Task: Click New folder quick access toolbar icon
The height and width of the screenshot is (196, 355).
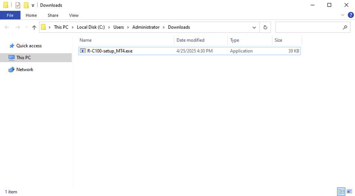Action: coord(26,5)
